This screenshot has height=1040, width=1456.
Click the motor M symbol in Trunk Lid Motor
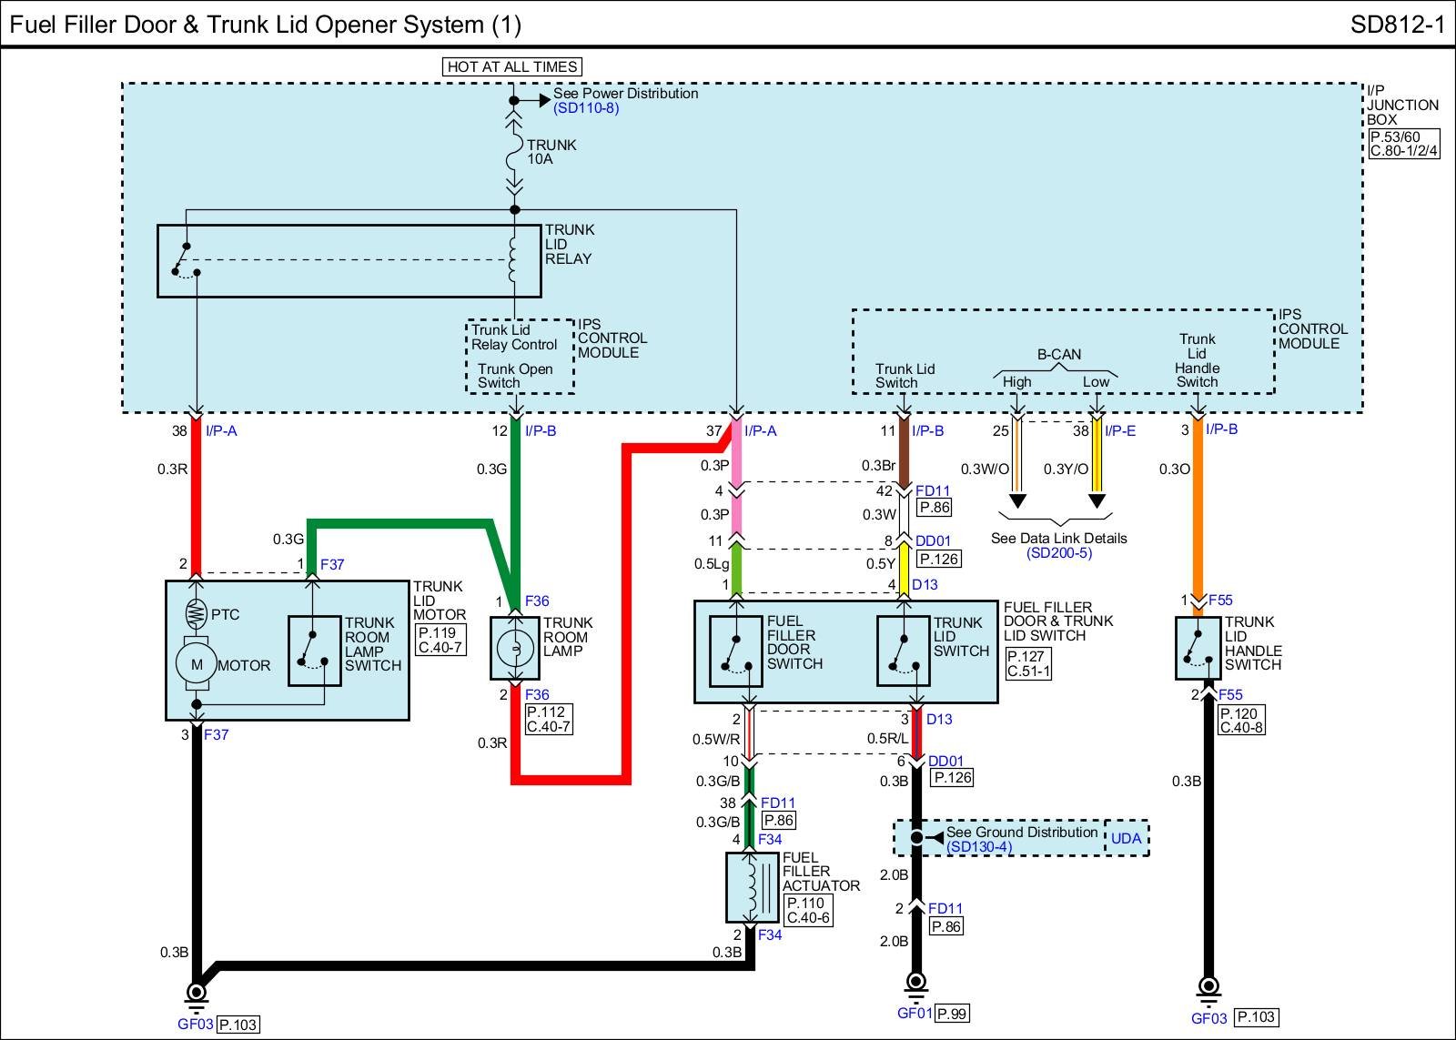pos(197,664)
